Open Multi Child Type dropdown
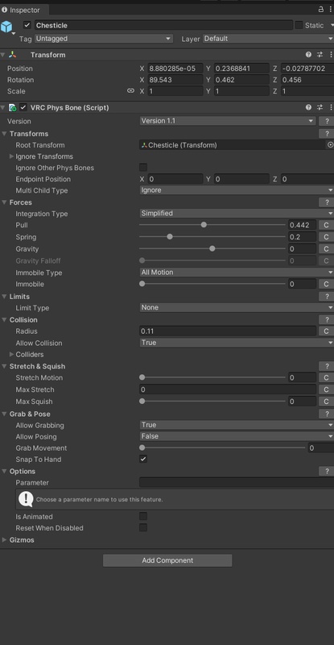The width and height of the screenshot is (334, 645). [x=237, y=190]
